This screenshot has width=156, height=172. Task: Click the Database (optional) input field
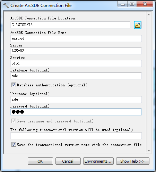76,76
